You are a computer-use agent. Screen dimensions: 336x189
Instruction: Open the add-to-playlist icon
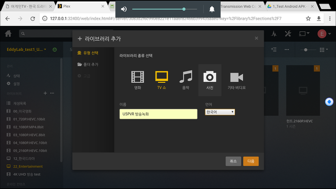[274, 50]
